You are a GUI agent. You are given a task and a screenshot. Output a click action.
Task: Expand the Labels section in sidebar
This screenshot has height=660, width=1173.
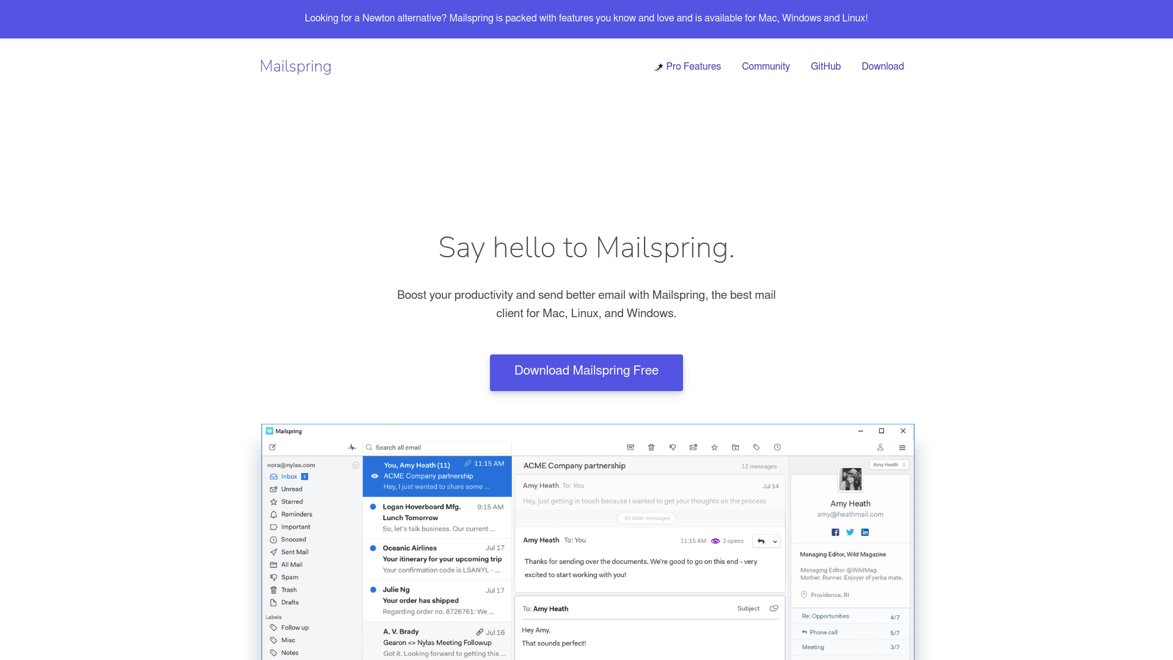[273, 615]
